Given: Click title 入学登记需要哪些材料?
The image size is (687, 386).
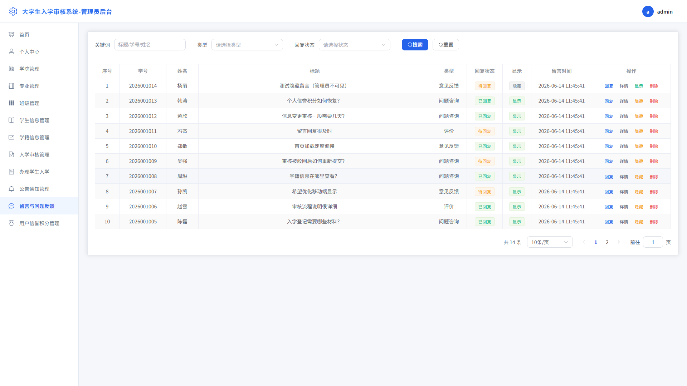Looking at the screenshot, I should coord(313,222).
